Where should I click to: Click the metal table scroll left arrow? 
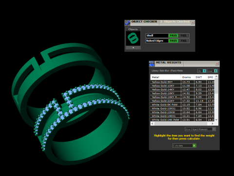(152, 124)
